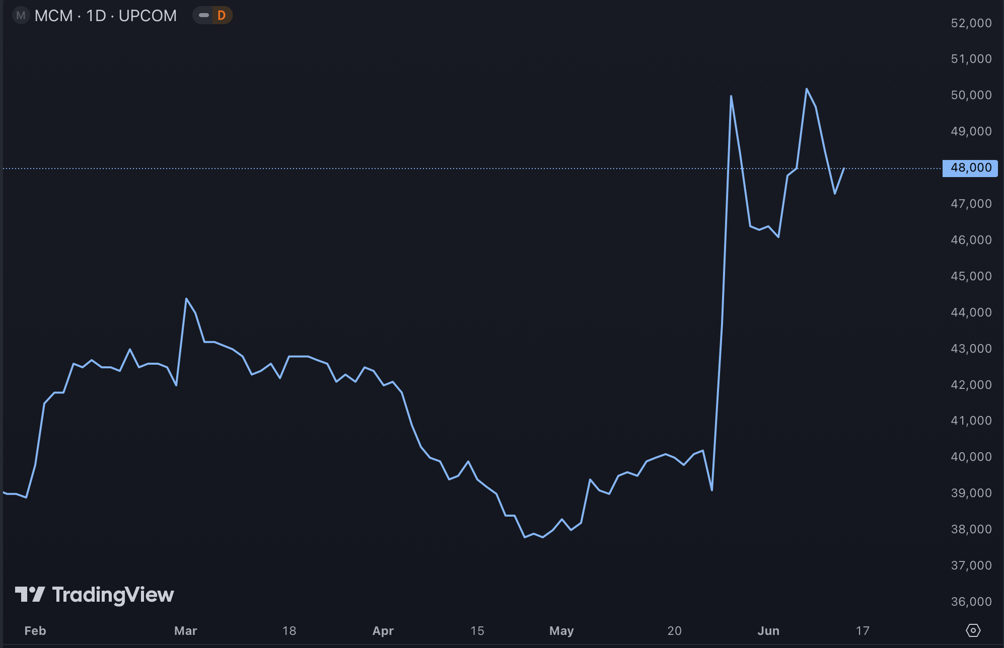Click the 51,000 price axis label

point(971,59)
